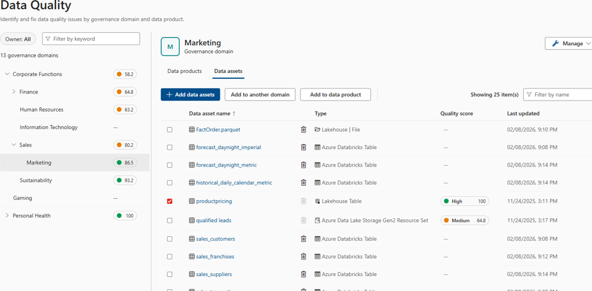Expand the Finance domain node
Viewport: 592px width, 291px height.
pos(14,92)
